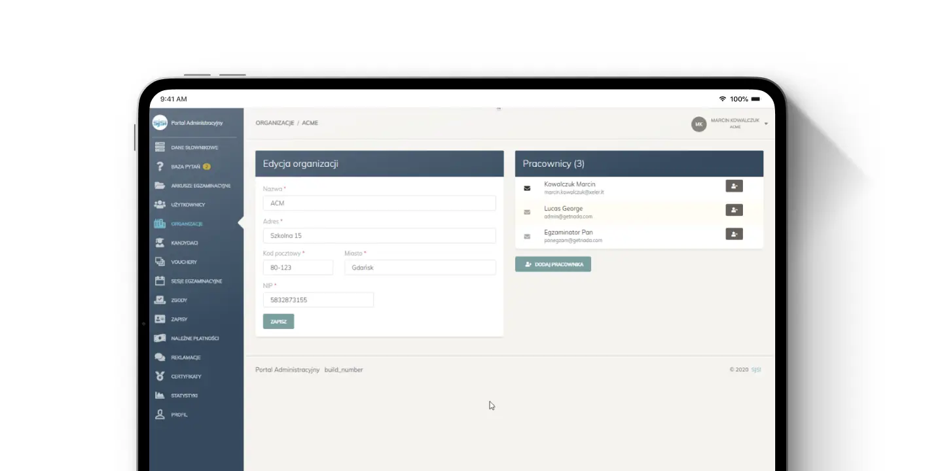The image size is (942, 471).
Task: Remove employee Lucas George
Action: [734, 210]
